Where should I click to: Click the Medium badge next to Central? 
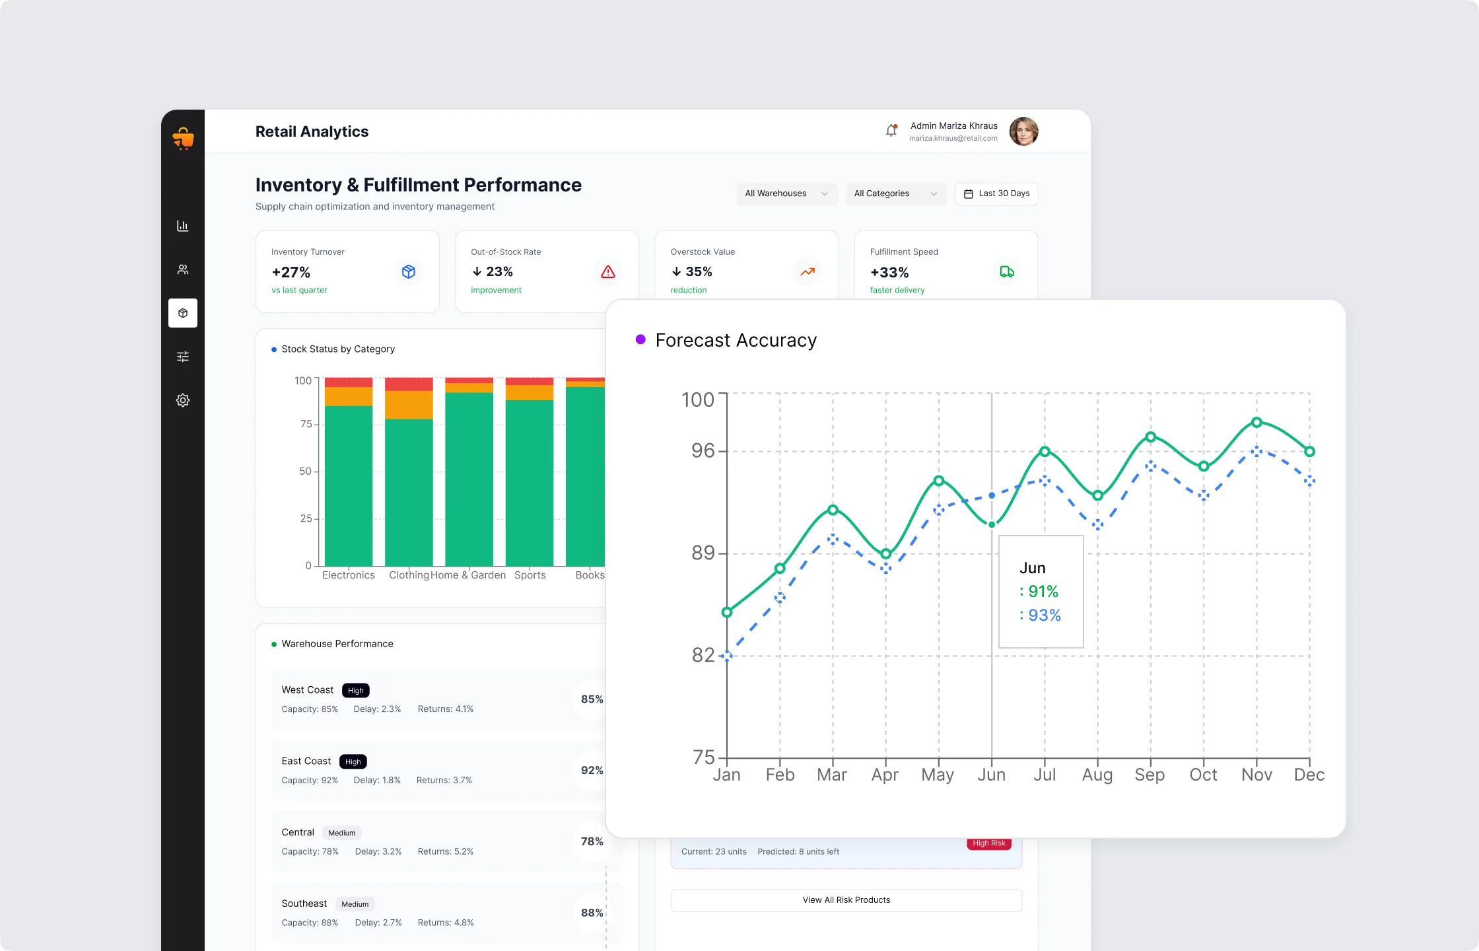(x=342, y=833)
